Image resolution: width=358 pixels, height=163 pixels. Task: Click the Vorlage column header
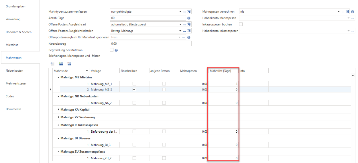point(104,71)
